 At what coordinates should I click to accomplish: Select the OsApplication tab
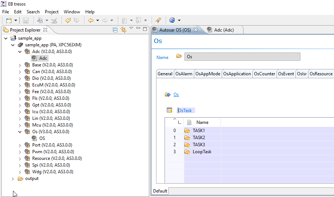237,74
